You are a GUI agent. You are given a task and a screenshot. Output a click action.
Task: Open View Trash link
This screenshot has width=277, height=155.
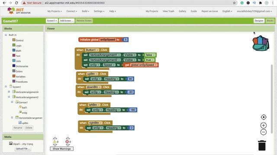click(x=168, y=11)
